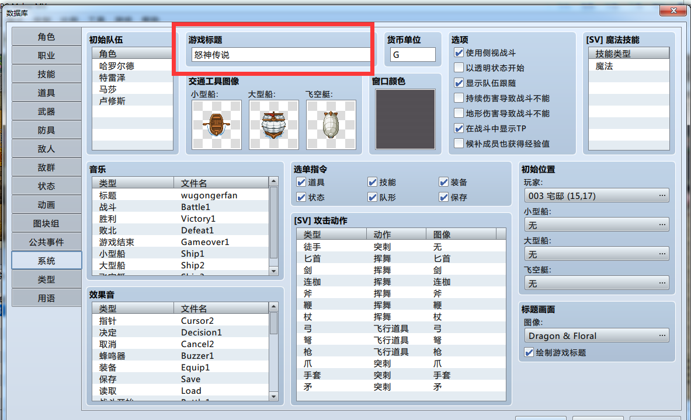Toggle 显示队伍跟随 checkbox
691x420 pixels.
pyautogui.click(x=459, y=83)
